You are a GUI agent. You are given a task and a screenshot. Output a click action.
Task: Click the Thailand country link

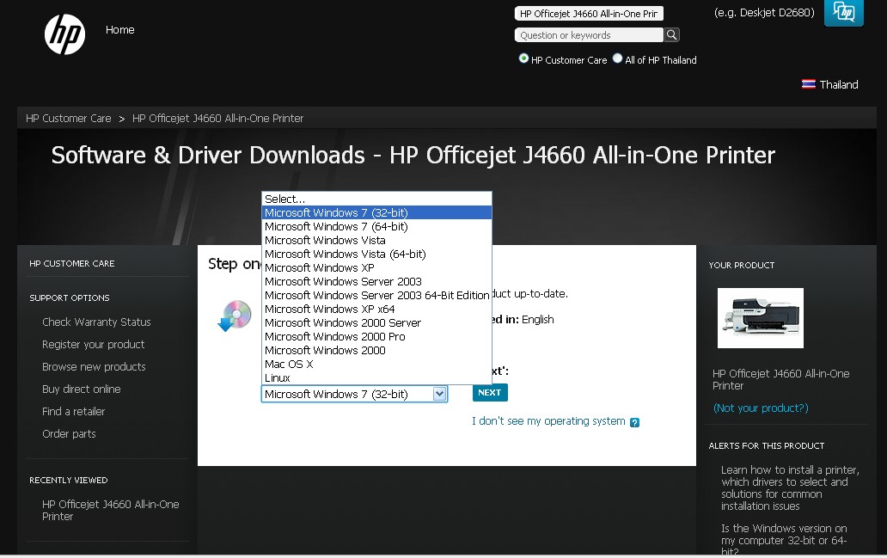(839, 85)
